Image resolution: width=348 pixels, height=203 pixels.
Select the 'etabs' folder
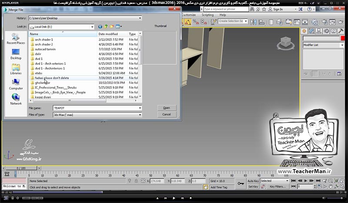38,73
